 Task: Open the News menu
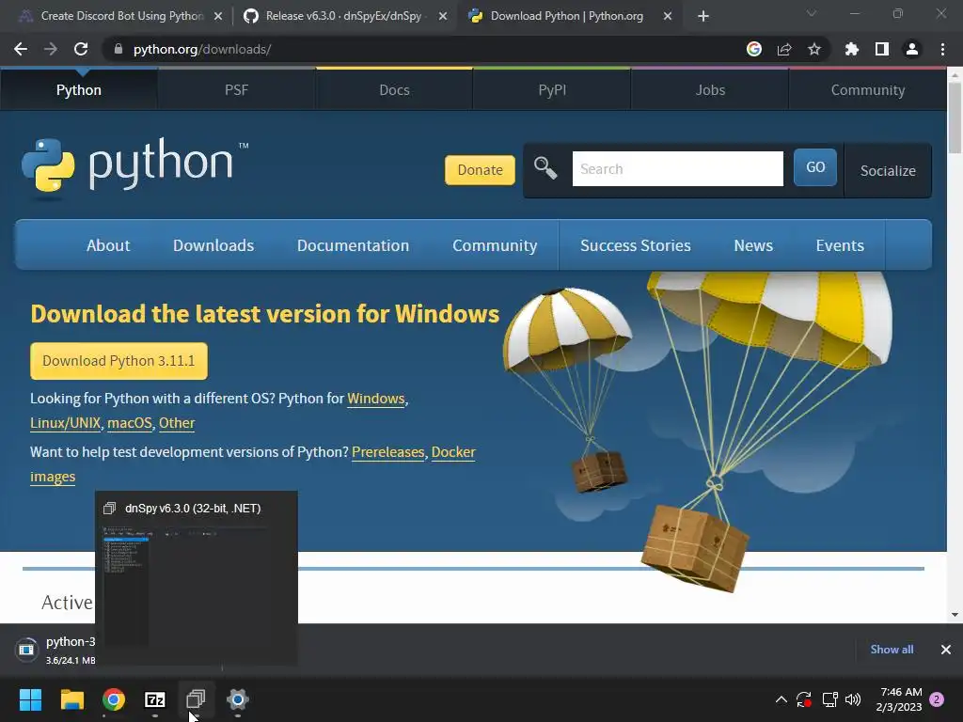point(753,245)
